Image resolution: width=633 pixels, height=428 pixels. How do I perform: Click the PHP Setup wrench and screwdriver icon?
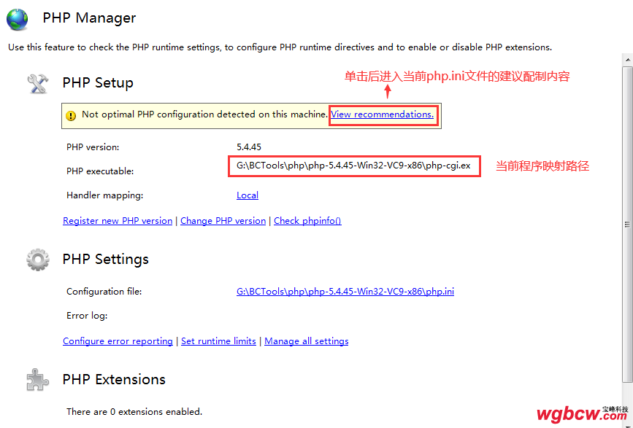pyautogui.click(x=38, y=83)
